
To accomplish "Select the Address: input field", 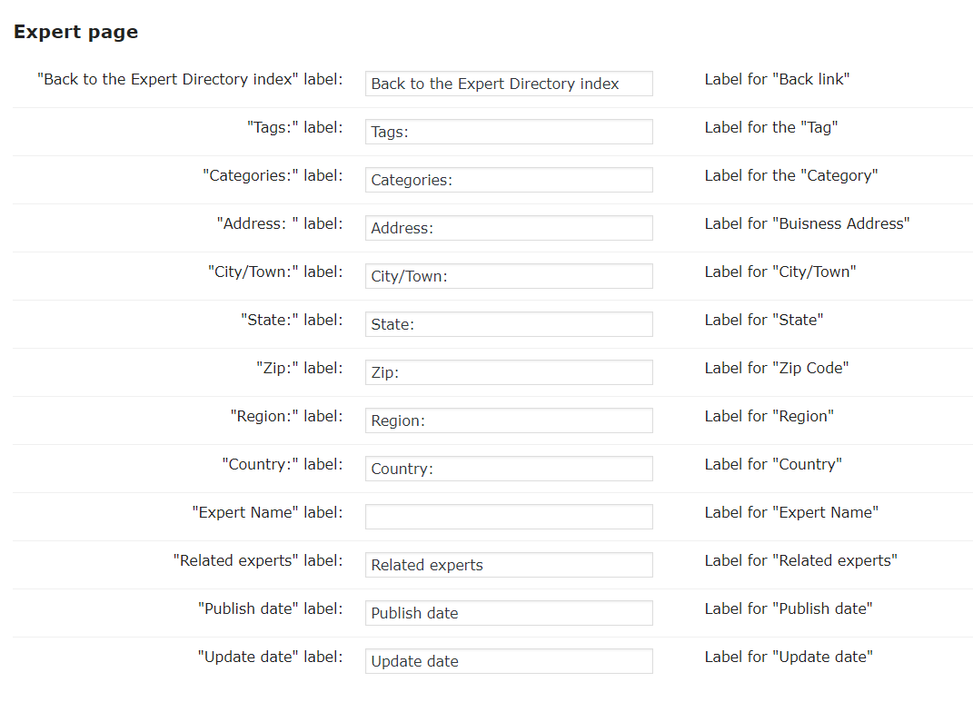I will [509, 228].
